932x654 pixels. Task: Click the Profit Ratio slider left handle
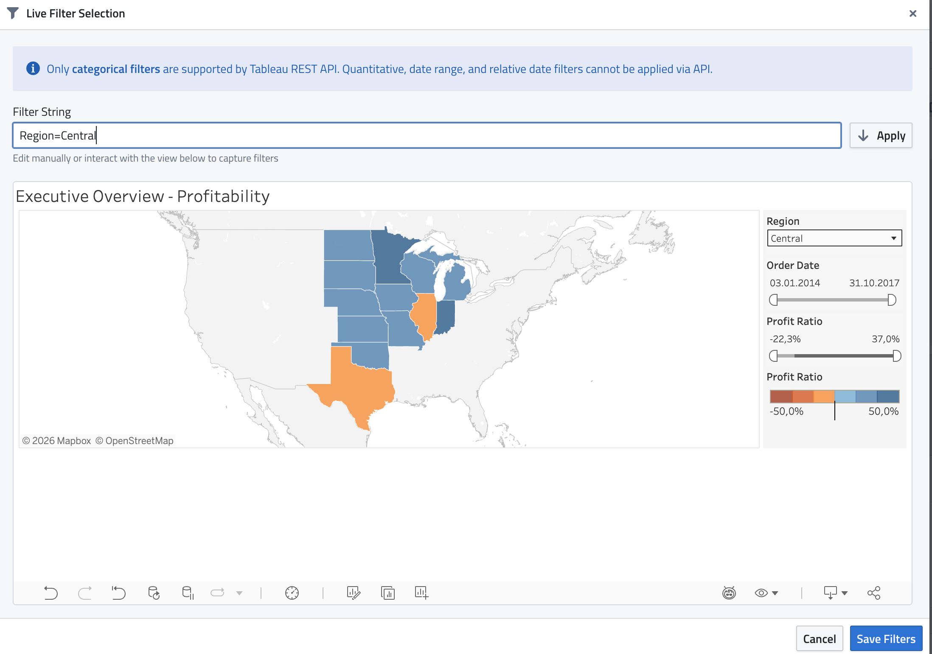click(x=773, y=356)
